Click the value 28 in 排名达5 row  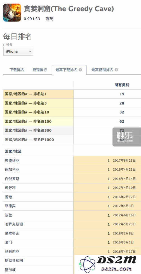coord(122,103)
